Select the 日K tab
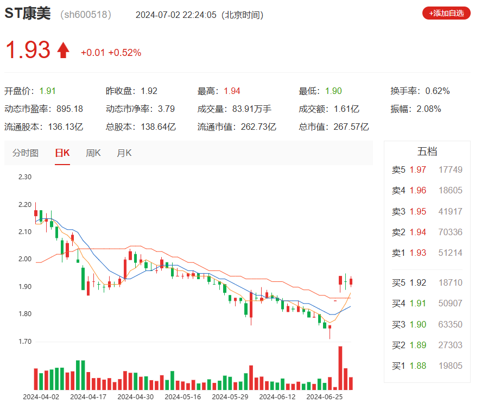 (x=62, y=153)
